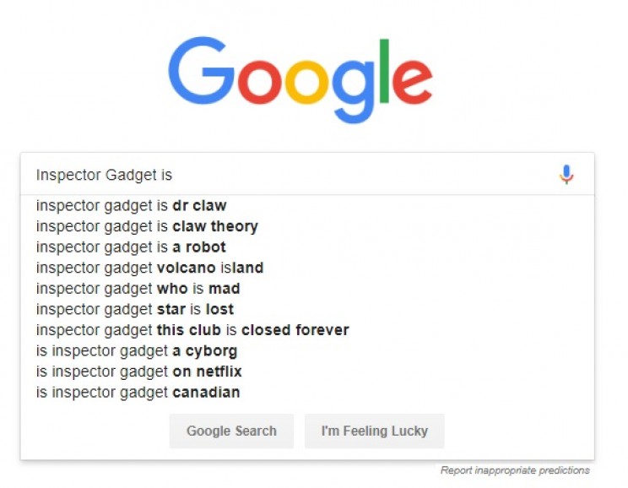Choose "inspector gadget who is mad" suggestion

(138, 289)
